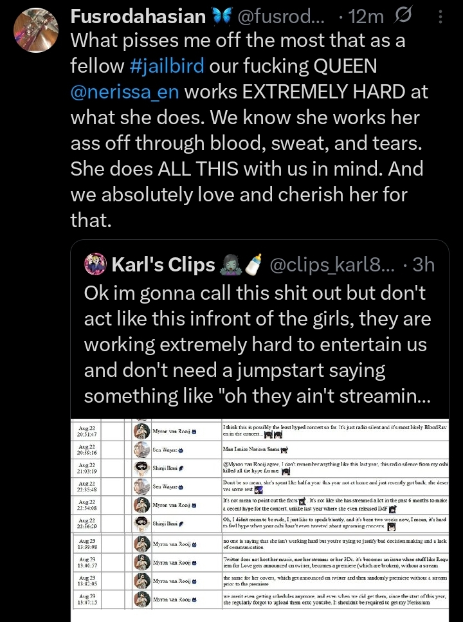463x622 pixels.
Task: Click the zombie emoji beside Karl's Clips
Action: (x=230, y=265)
